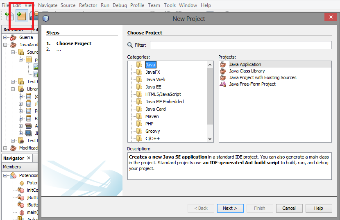
Task: Click the folder icon next to Groovy
Action: pos(139,131)
